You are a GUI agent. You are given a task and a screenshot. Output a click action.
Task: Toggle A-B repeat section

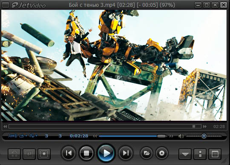tap(13, 136)
